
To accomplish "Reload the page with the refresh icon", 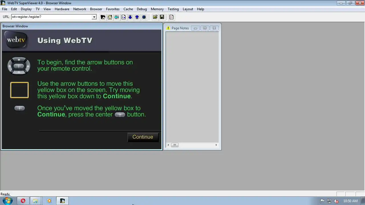I will (123, 17).
